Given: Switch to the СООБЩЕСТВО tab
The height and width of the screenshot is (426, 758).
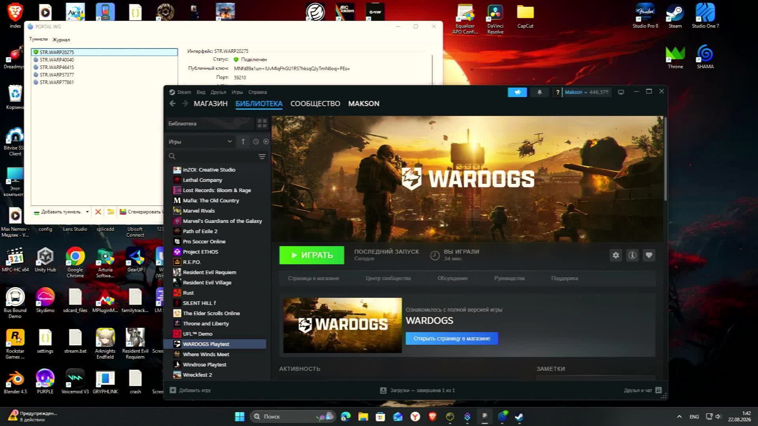Looking at the screenshot, I should tap(315, 104).
